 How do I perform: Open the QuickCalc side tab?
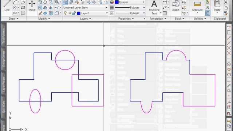pos(4,107)
